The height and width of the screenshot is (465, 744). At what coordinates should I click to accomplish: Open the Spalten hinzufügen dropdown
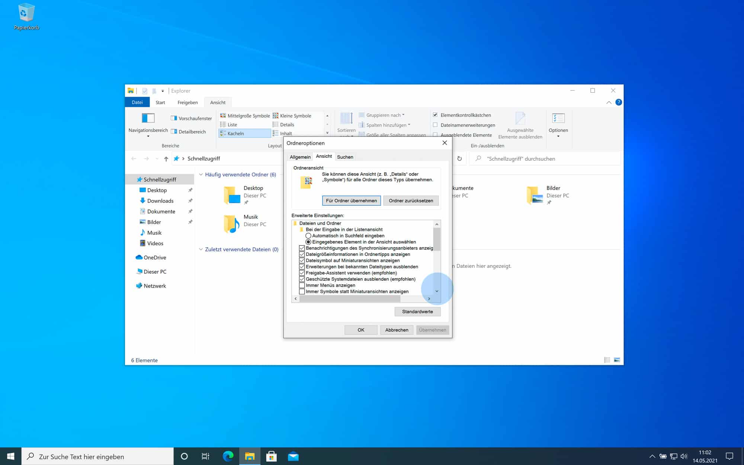click(x=385, y=125)
